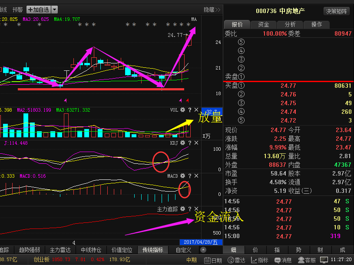Image resolution: width=354 pixels, height=265 pixels.
Task: Select the 主力雷达 indicator tab
Action: point(60,250)
